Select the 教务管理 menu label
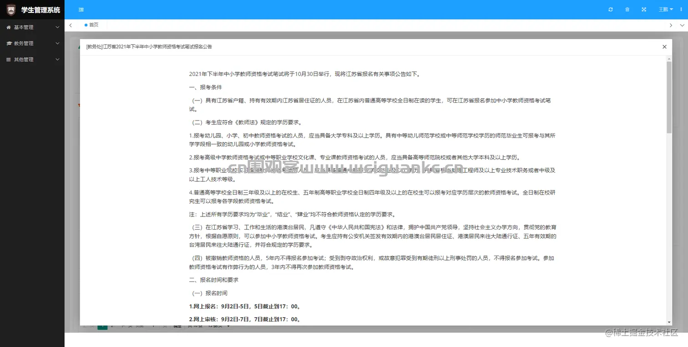688x347 pixels. [x=24, y=43]
